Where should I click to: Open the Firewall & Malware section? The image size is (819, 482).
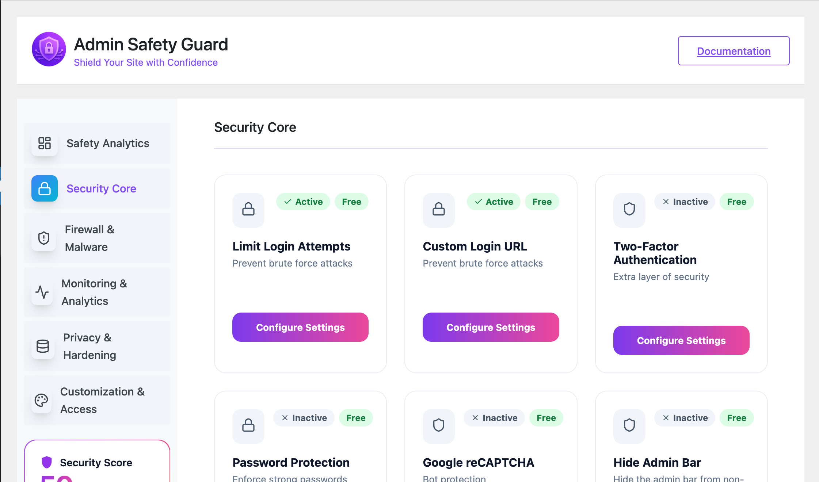[90, 238]
